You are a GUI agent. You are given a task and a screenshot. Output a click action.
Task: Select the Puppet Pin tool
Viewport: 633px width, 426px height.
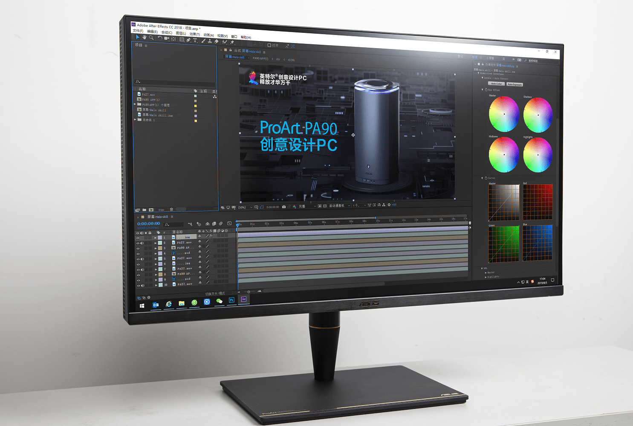[232, 42]
